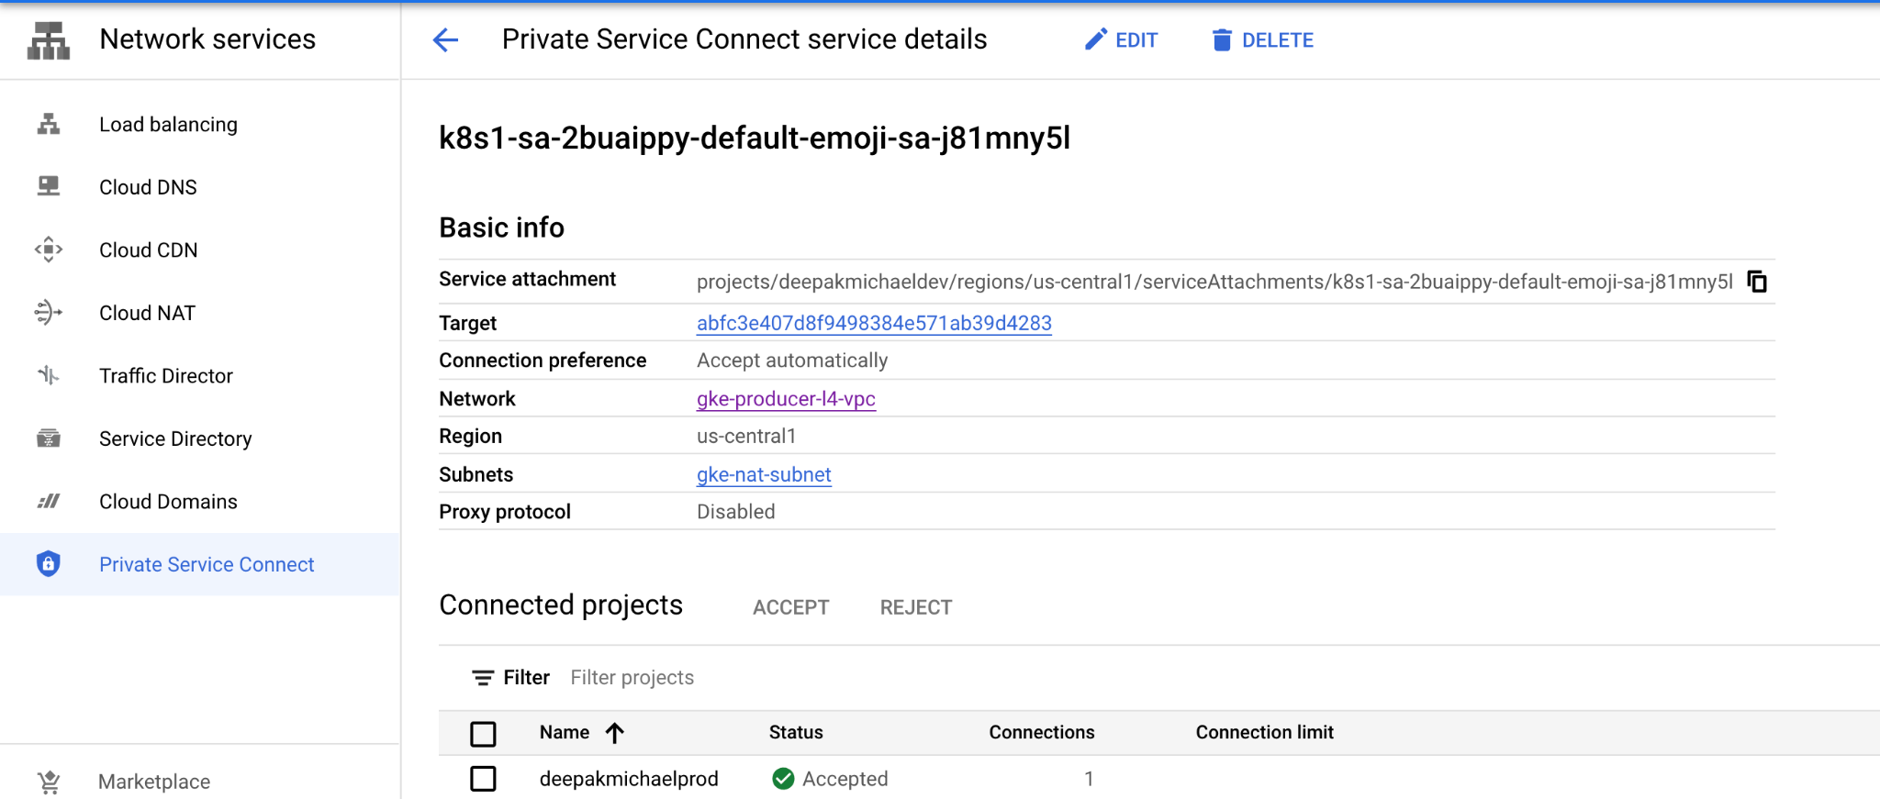Copy the service attachment path
Viewport: 1880px width, 799px height.
[1756, 282]
